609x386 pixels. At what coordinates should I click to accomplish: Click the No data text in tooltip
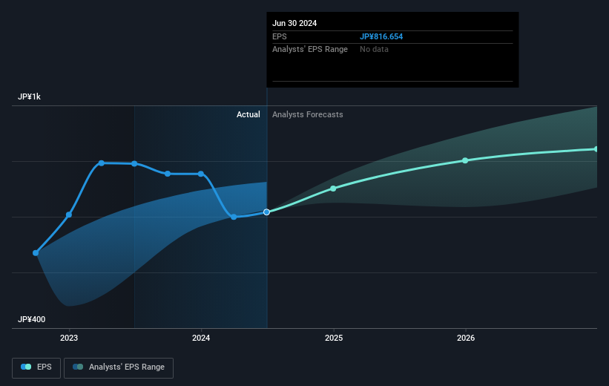(374, 49)
